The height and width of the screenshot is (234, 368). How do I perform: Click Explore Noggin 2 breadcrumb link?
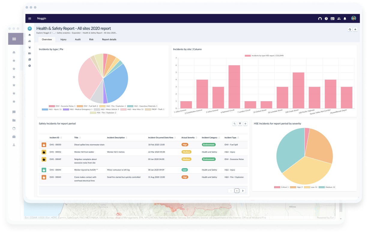(x=44, y=33)
